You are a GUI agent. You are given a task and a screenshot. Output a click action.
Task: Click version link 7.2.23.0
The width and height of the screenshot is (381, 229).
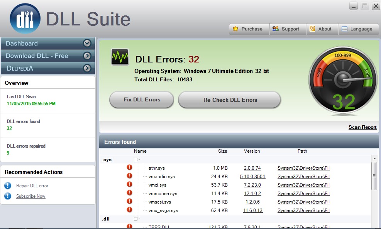(252, 185)
